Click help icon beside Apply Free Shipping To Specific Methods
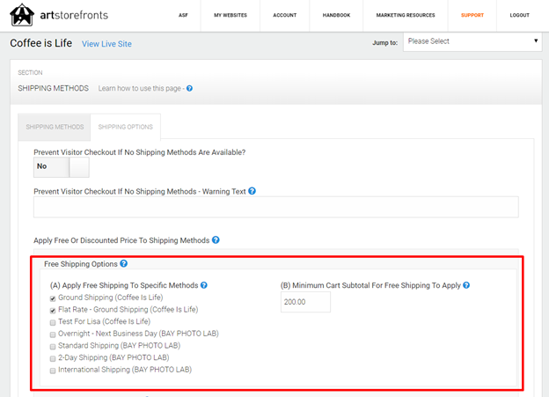This screenshot has height=397, width=549. [204, 285]
